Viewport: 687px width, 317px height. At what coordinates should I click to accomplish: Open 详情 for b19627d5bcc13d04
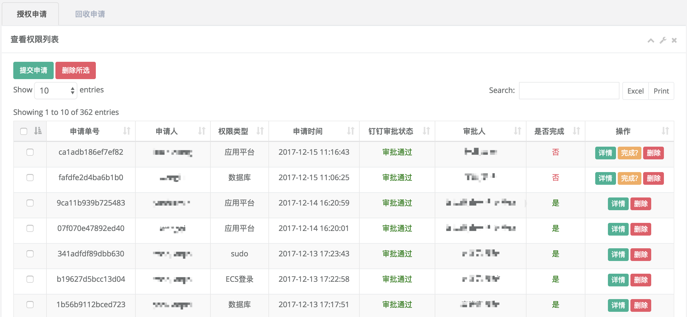point(618,280)
